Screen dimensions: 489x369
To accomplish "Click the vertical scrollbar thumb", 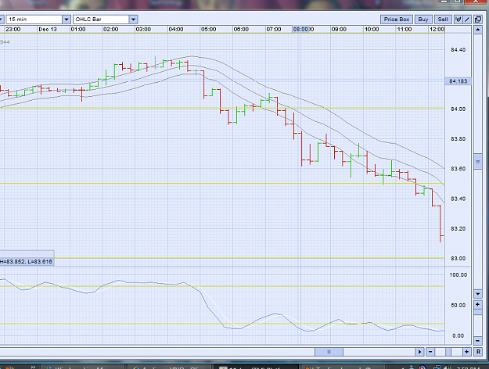I will click(x=478, y=161).
